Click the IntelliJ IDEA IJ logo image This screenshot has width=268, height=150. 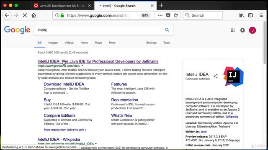coord(233,77)
